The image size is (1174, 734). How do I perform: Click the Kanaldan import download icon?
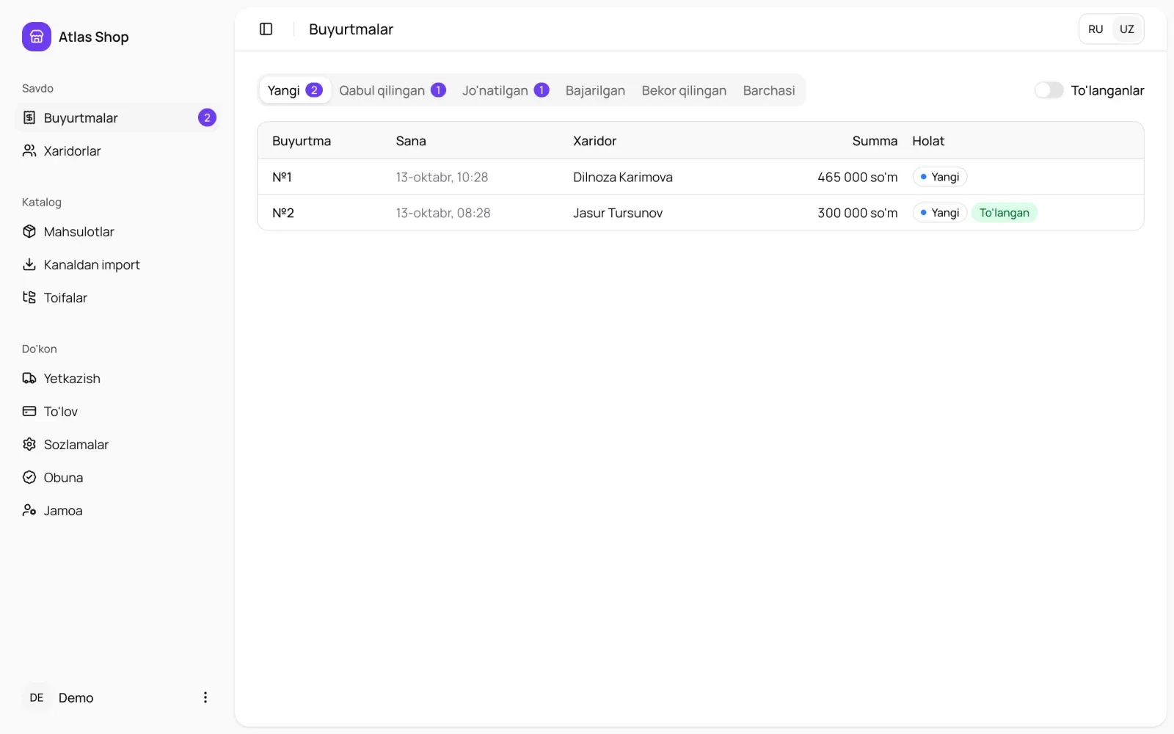(29, 264)
